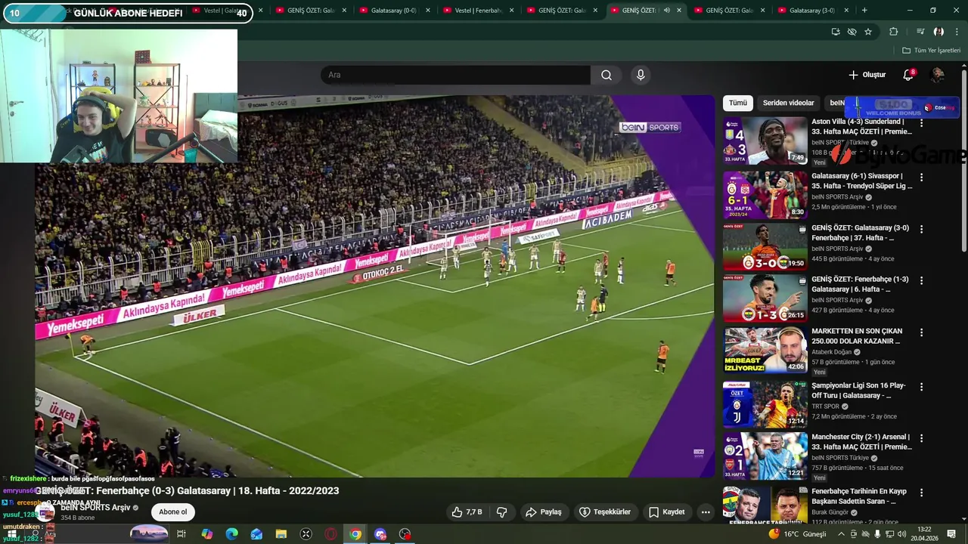
Task: Open the Chrome three-dot main menu
Action: [x=955, y=32]
